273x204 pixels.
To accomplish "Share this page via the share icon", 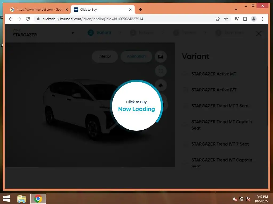I will click(218, 19).
